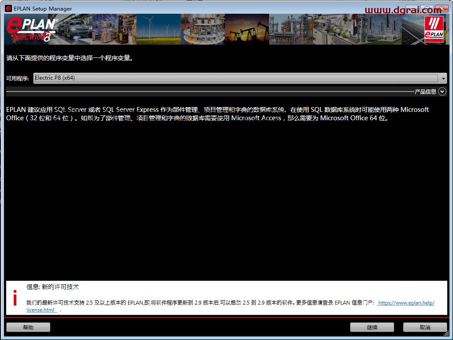Close the Setup Manager window
Viewport: 453px width, 340px height.
pyautogui.click(x=442, y=8)
